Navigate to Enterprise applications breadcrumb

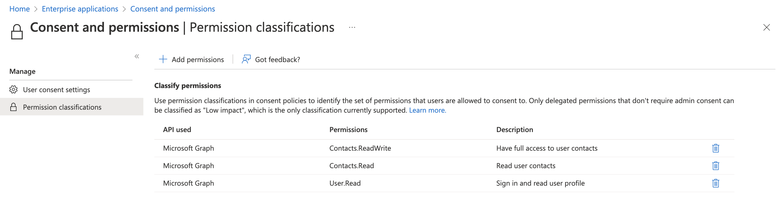[80, 9]
